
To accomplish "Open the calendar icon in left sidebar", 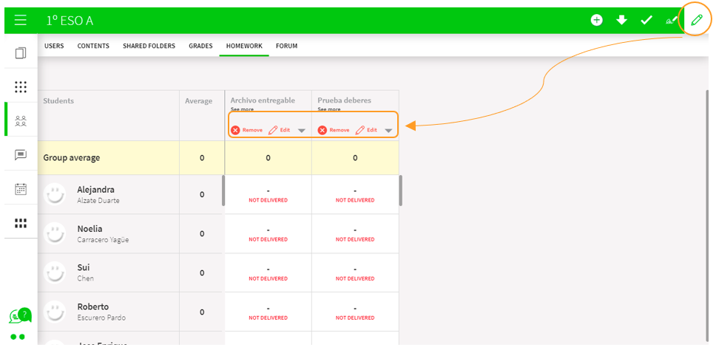I will 21,189.
